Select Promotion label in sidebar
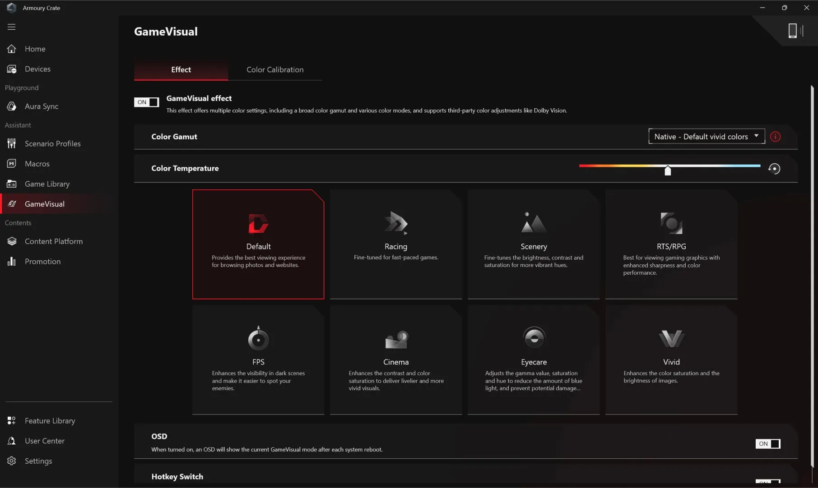Image resolution: width=818 pixels, height=488 pixels. pyautogui.click(x=42, y=262)
